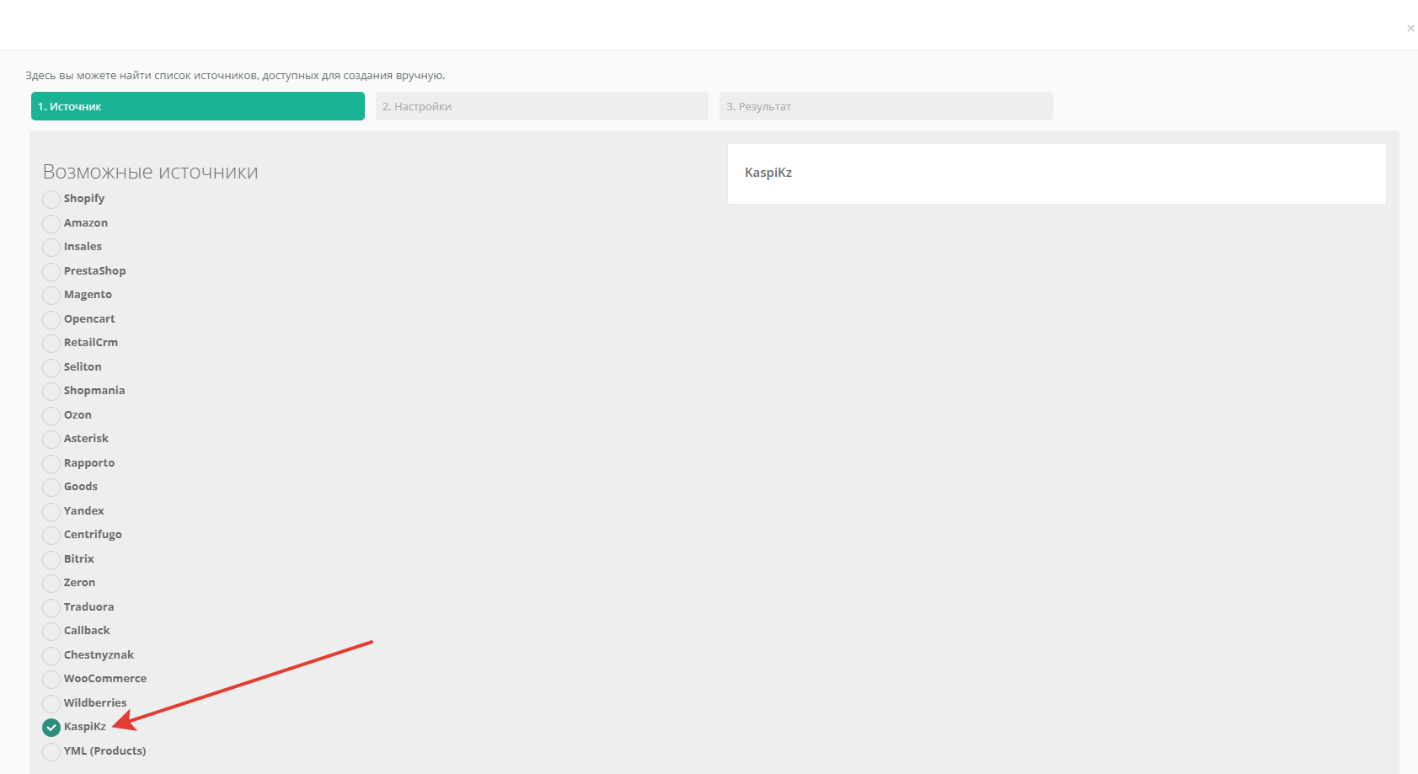Select the Traduora source option
Image resolution: width=1418 pixels, height=774 pixels.
click(x=51, y=608)
